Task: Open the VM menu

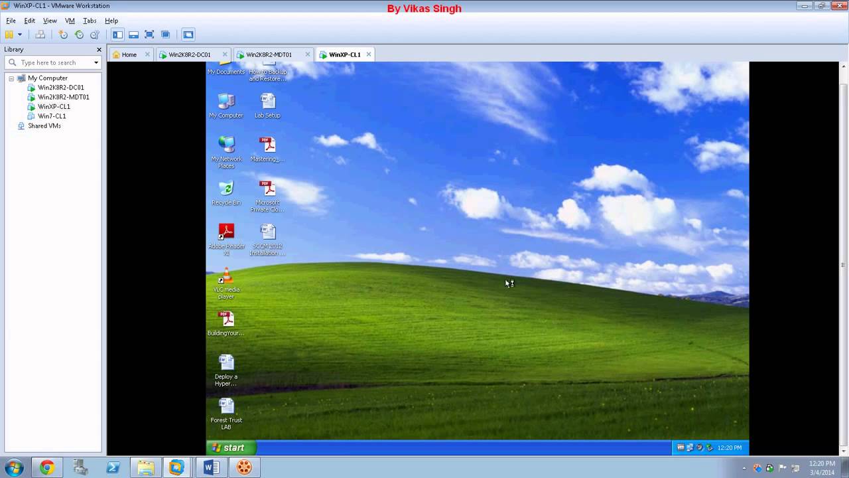Action: point(70,21)
